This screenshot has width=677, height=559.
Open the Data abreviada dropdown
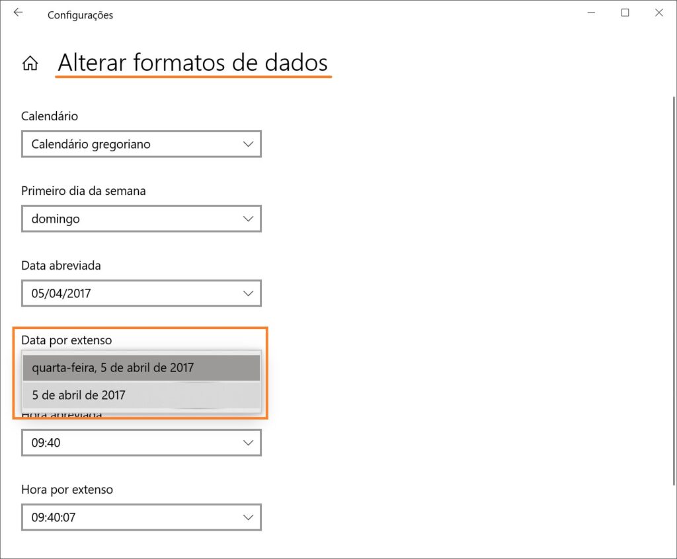141,293
